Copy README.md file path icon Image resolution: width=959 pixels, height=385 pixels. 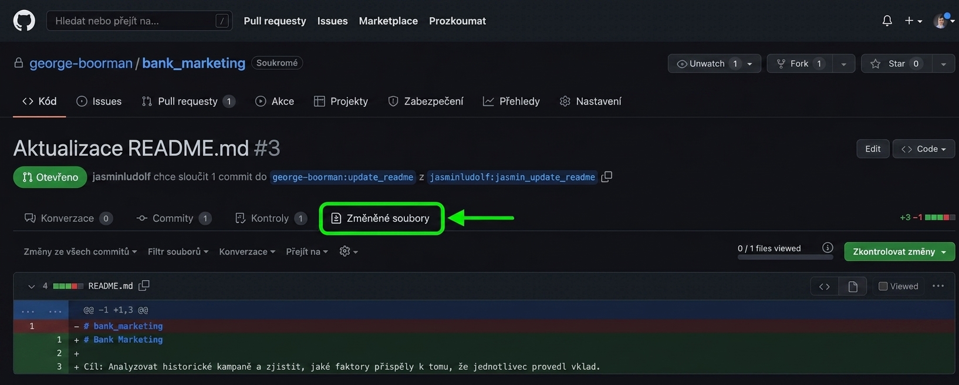tap(144, 285)
